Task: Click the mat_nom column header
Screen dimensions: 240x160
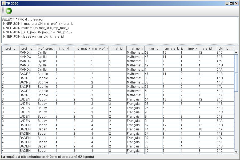Action: [x=135, y=49]
